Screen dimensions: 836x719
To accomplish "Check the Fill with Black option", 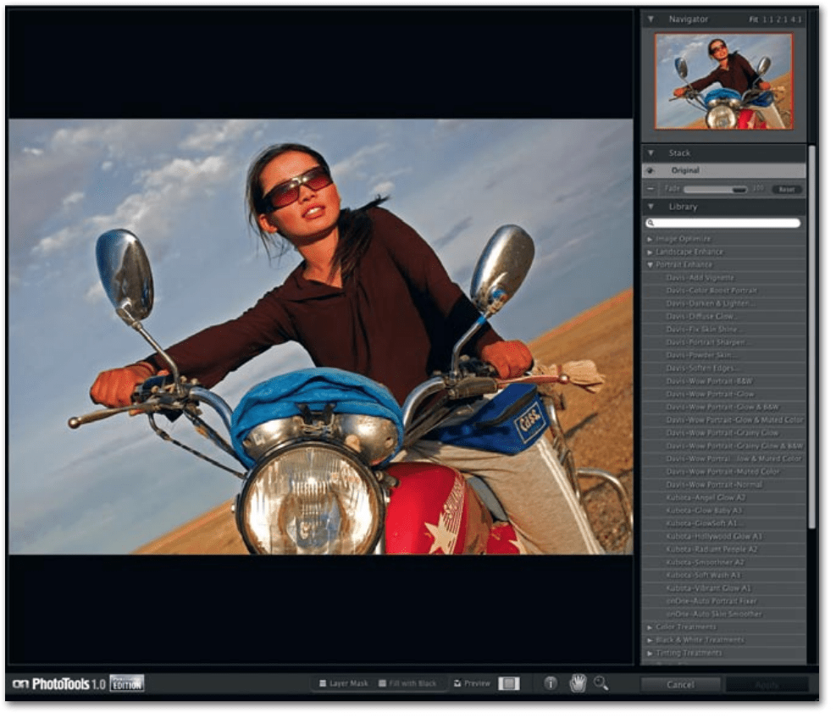I will tap(380, 682).
